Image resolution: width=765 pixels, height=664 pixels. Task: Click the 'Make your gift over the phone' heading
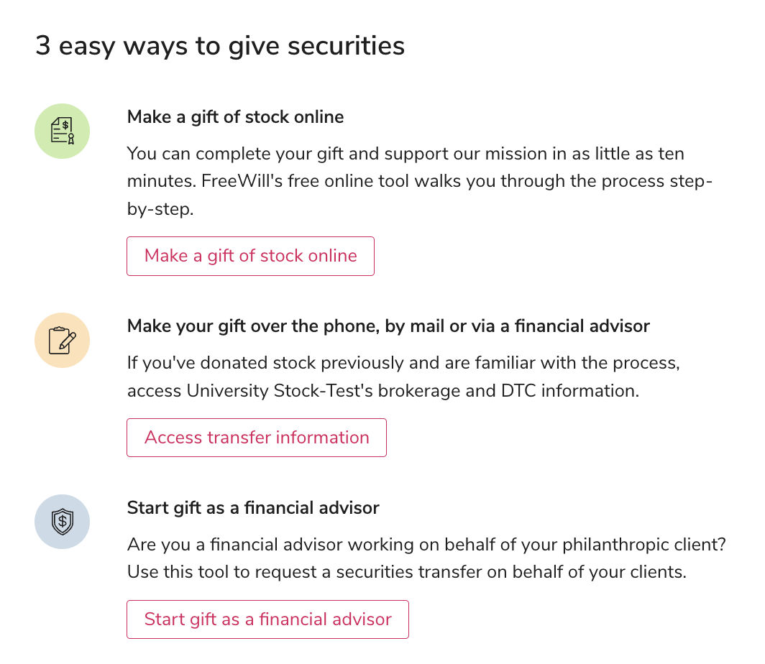[x=388, y=326]
